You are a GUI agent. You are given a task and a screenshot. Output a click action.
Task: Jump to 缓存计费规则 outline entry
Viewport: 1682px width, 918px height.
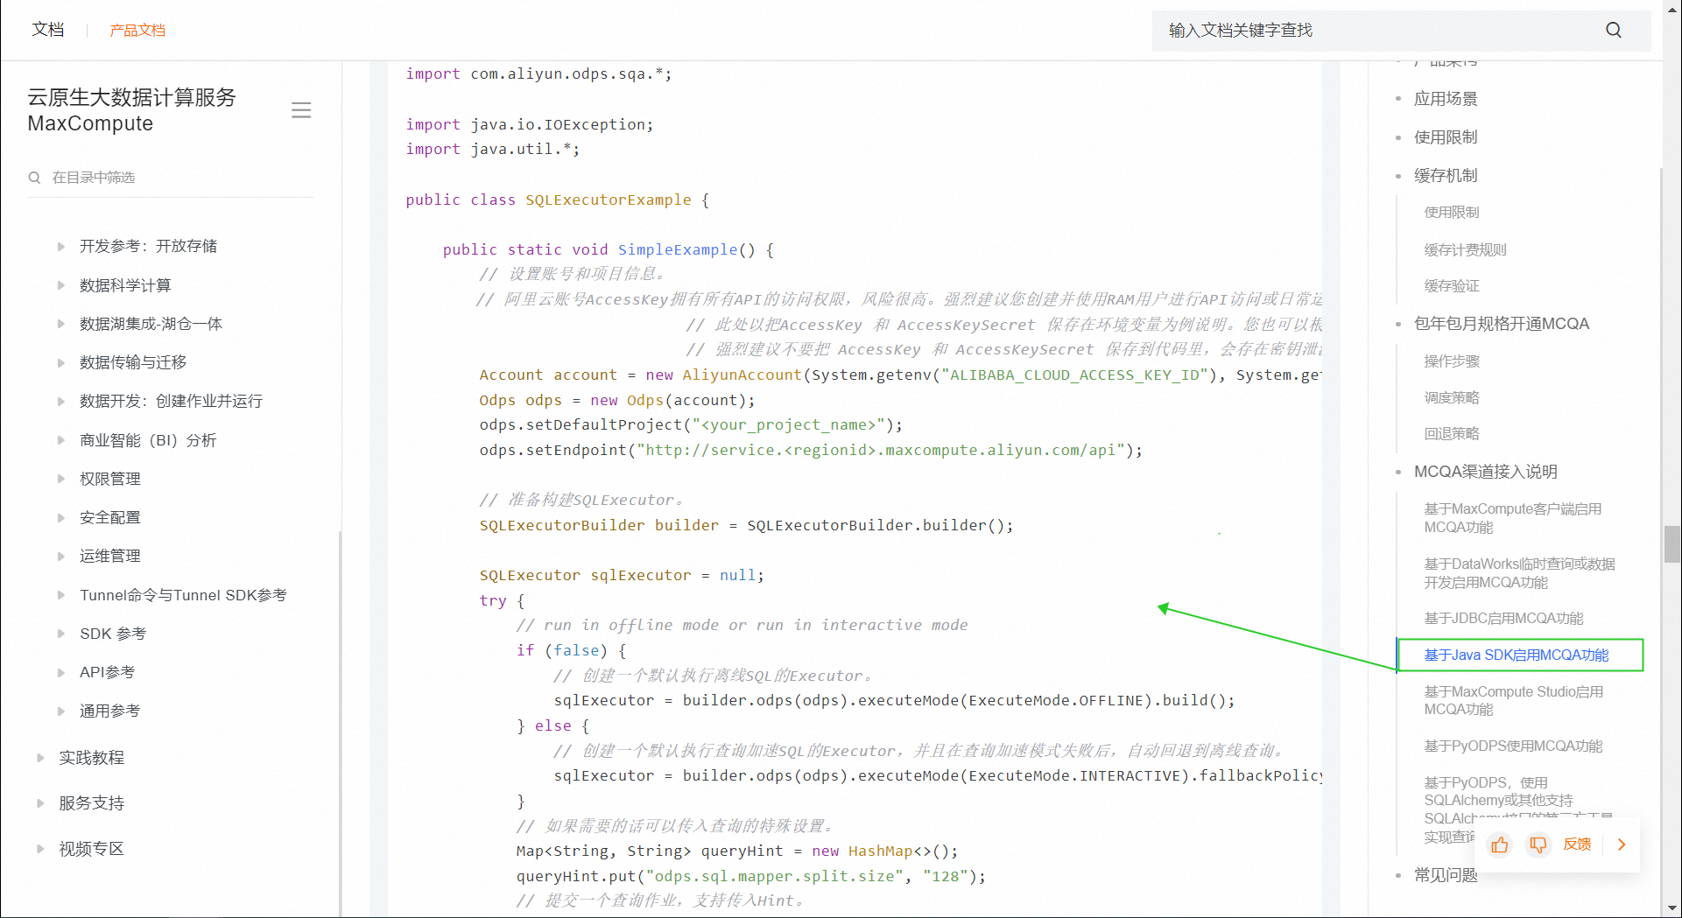point(1465,249)
